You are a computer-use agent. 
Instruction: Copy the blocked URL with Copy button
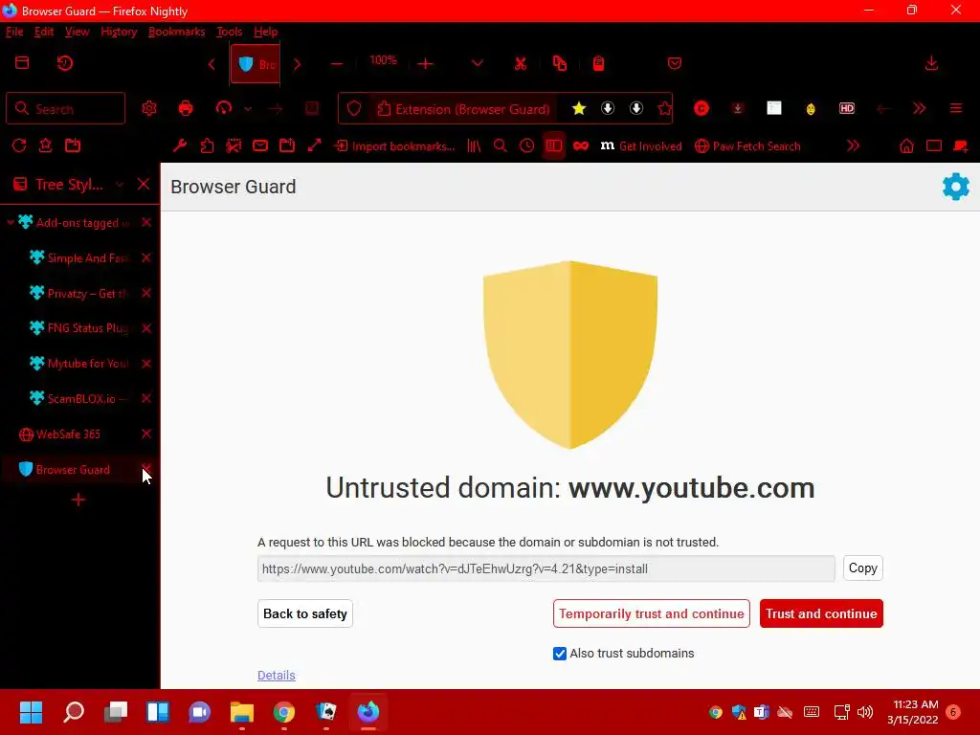click(862, 568)
